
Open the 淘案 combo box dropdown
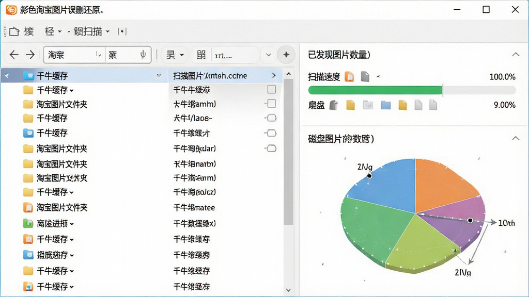(x=98, y=55)
